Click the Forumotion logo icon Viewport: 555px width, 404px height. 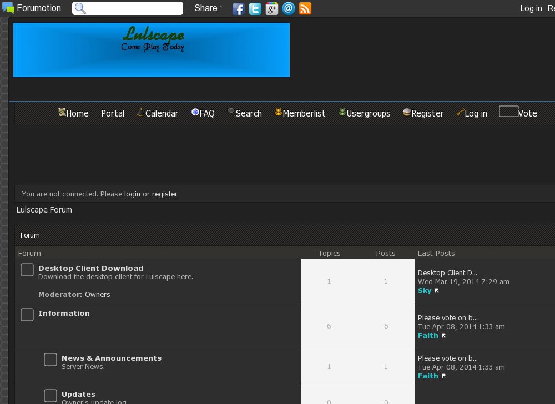[8, 8]
